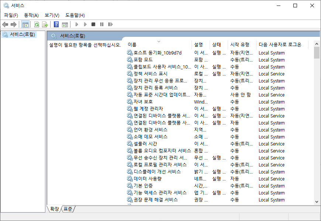321x221 pixels.
Task: Click gear icon beside 웹 계정 관리자
Action: point(130,109)
